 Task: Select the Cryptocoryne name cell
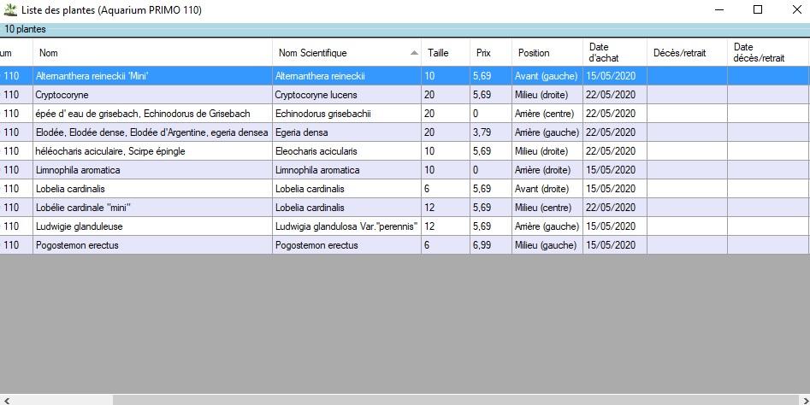(x=153, y=95)
